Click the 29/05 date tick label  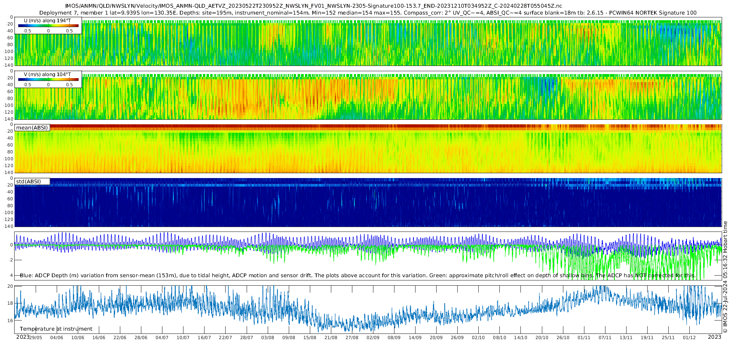coord(36,338)
